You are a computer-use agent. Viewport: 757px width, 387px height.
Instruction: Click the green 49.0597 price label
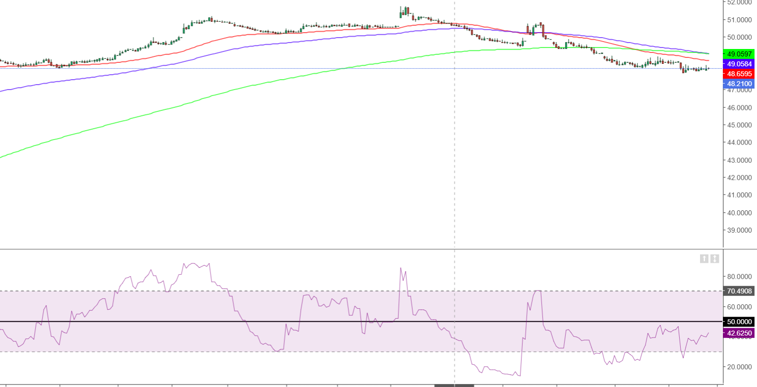(x=738, y=53)
